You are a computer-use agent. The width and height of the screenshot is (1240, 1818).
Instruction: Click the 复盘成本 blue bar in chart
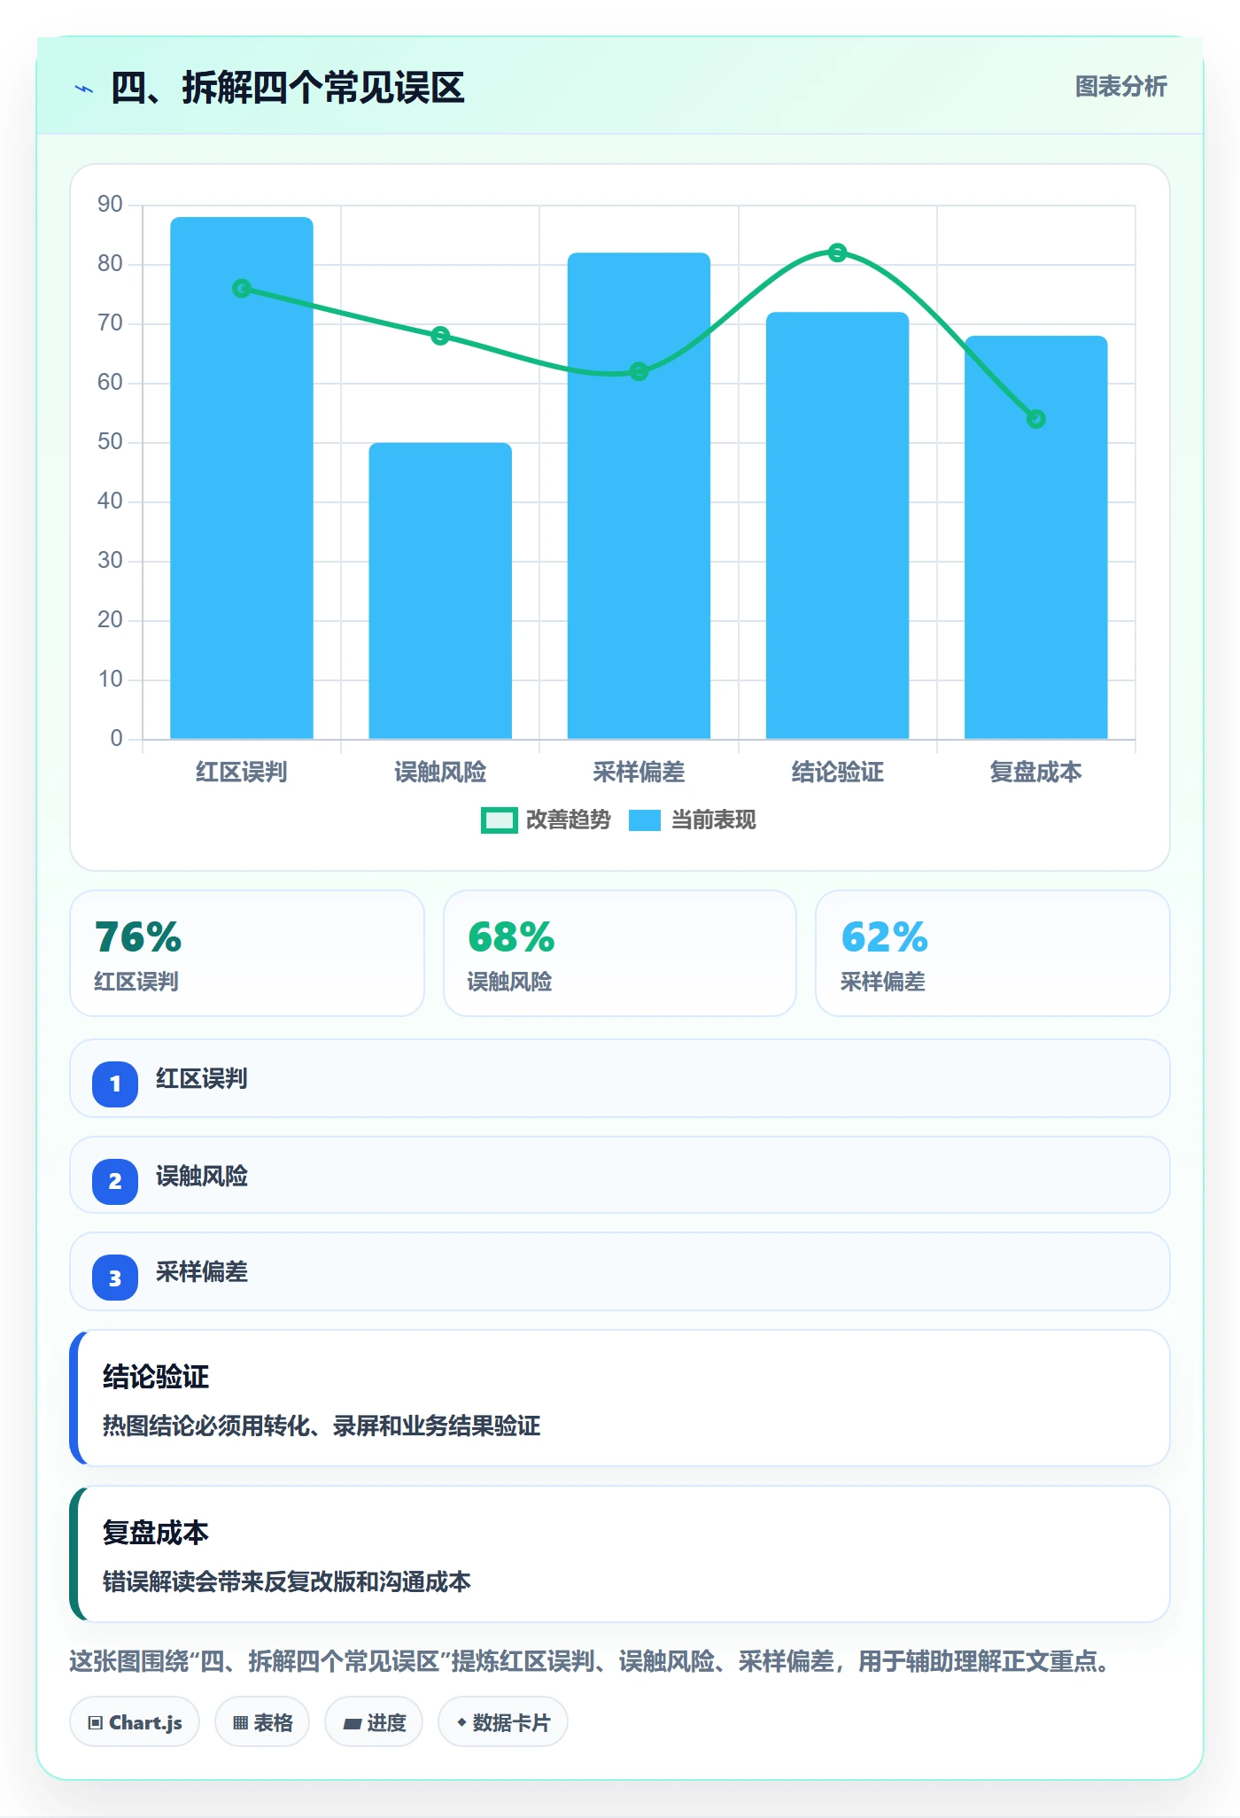(x=1036, y=537)
